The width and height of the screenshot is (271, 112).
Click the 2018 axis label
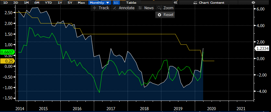(144, 109)
